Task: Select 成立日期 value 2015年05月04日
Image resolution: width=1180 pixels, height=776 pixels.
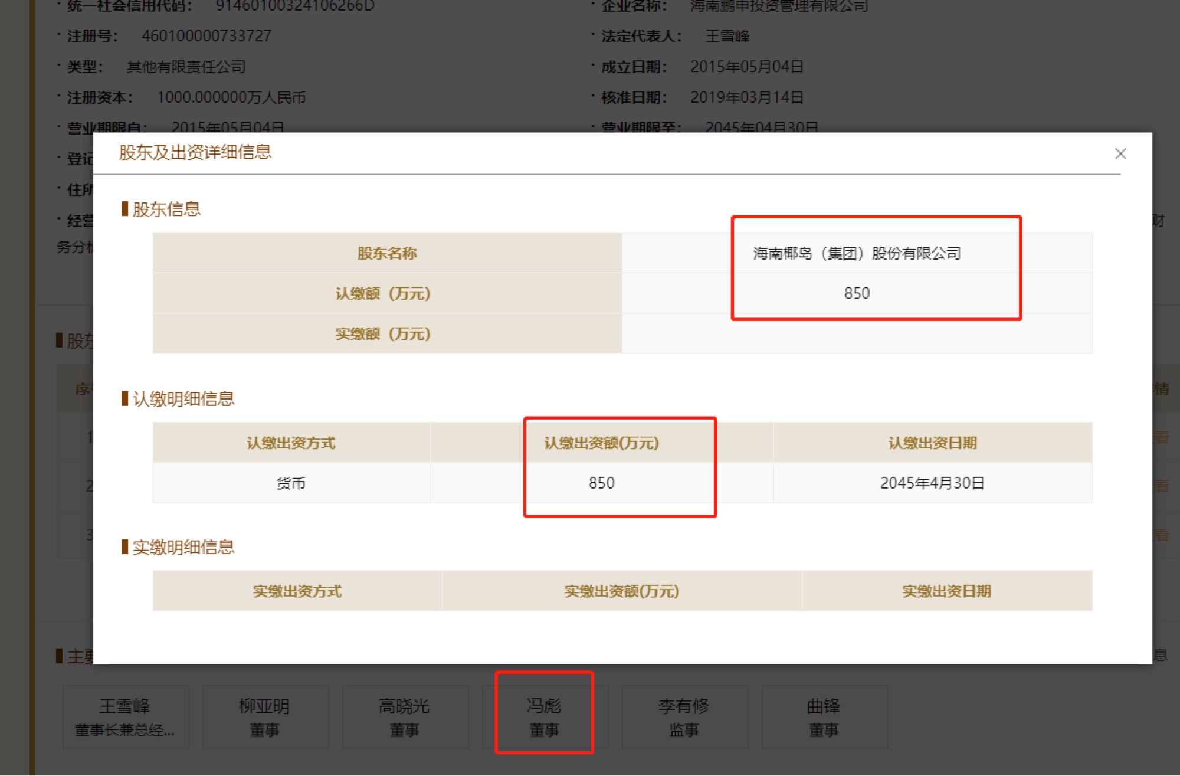Action: [747, 67]
